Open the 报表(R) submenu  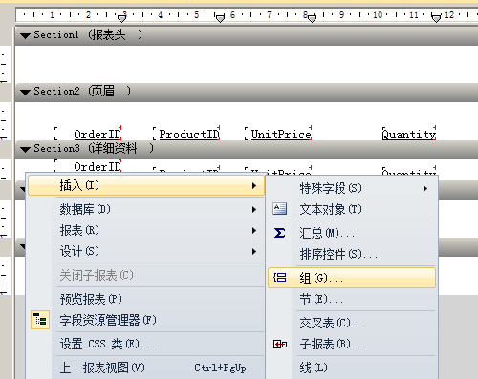tap(146, 230)
